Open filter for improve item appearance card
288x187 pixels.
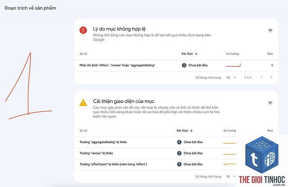point(270,103)
